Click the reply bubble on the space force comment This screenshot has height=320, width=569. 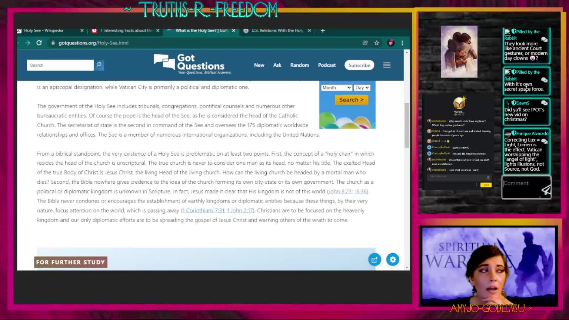(544, 80)
